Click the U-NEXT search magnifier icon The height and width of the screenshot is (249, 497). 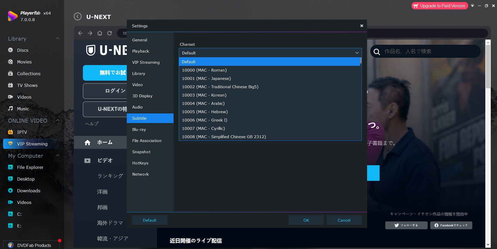tap(377, 52)
